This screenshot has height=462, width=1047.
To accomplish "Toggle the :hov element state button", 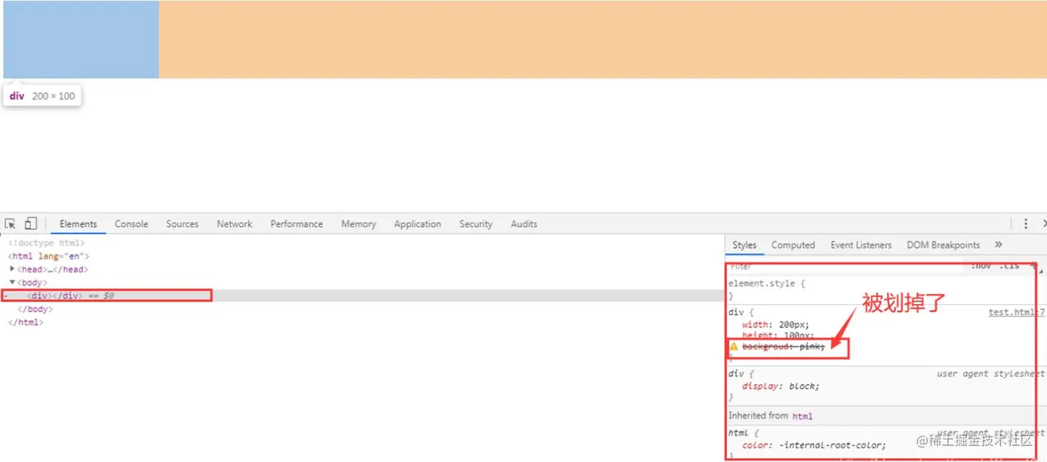I will coord(981,266).
